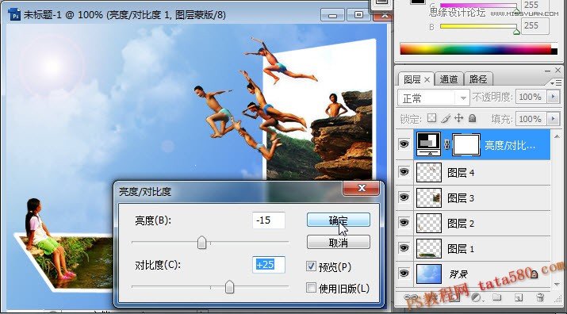Viewport: 567px width, 314px height.
Task: Select adjustment layer mask thumbnail
Action: 466,144
